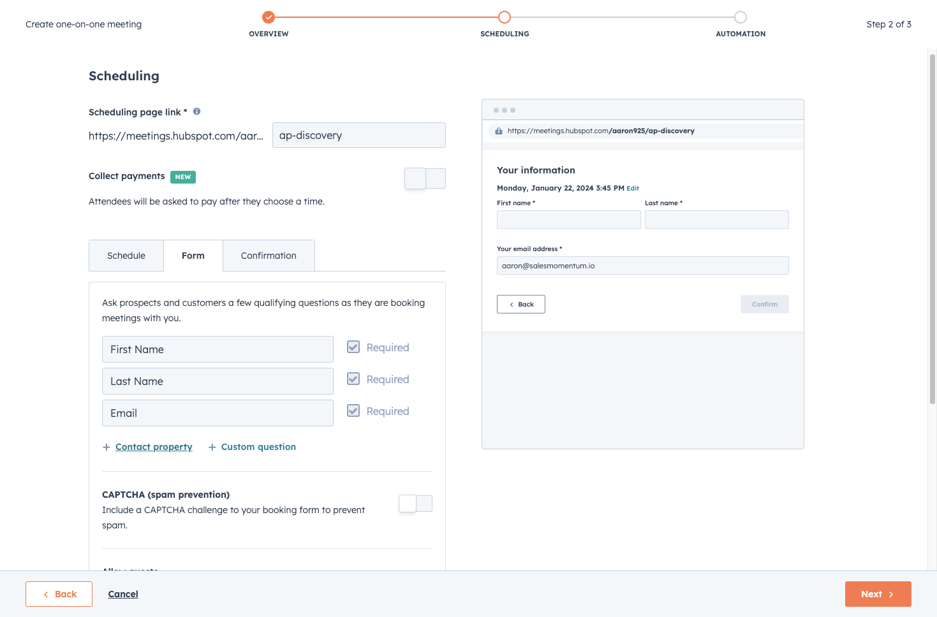The width and height of the screenshot is (937, 617).
Task: Click the preview Back button
Action: coord(521,304)
